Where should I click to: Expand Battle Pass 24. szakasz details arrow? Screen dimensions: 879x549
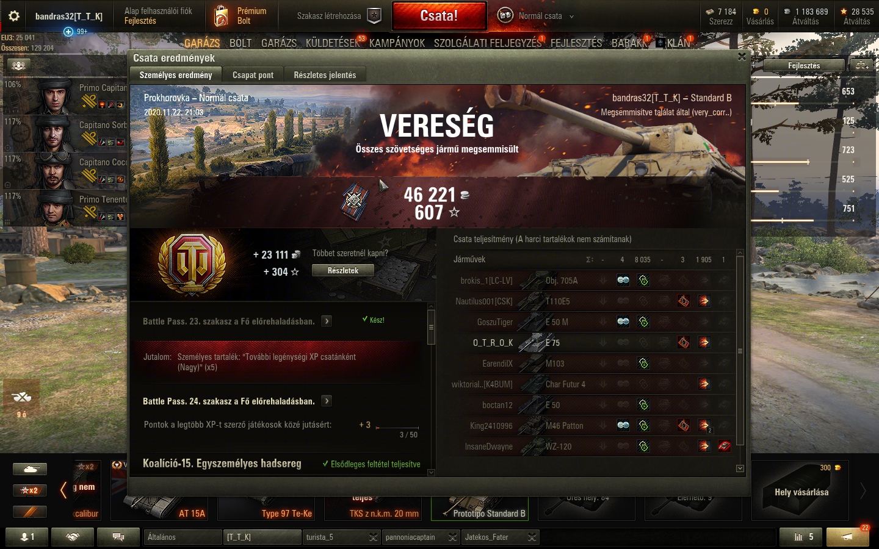click(327, 401)
